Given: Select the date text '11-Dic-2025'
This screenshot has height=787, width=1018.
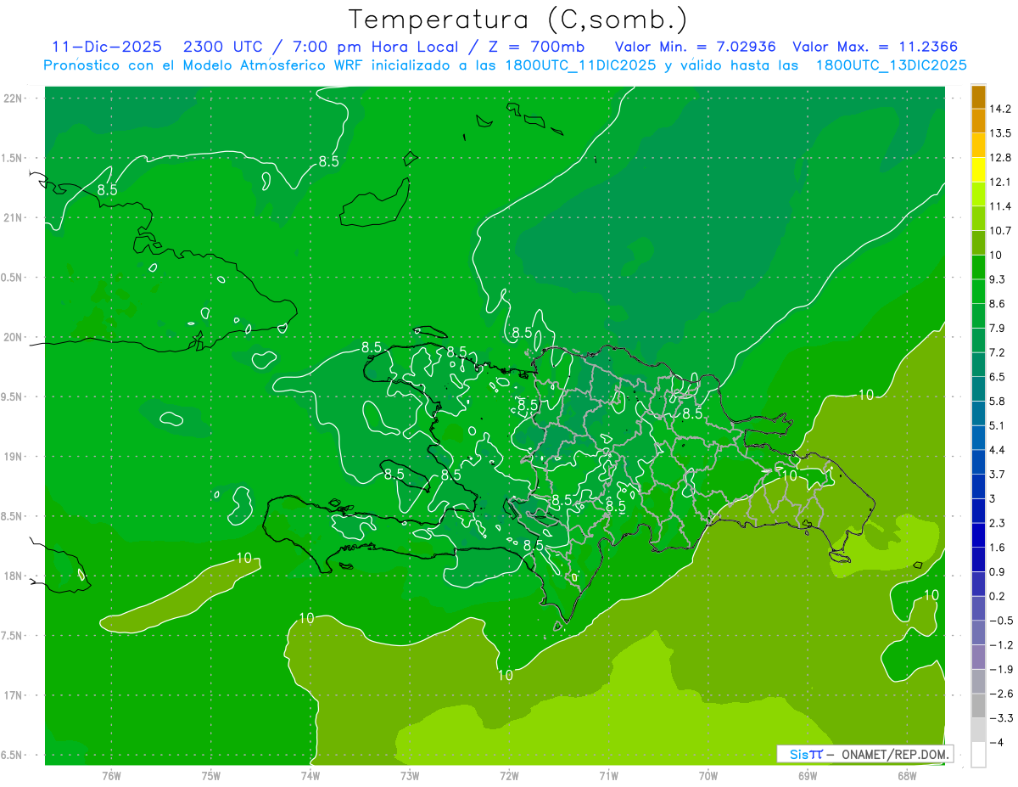Looking at the screenshot, I should pyautogui.click(x=106, y=47).
